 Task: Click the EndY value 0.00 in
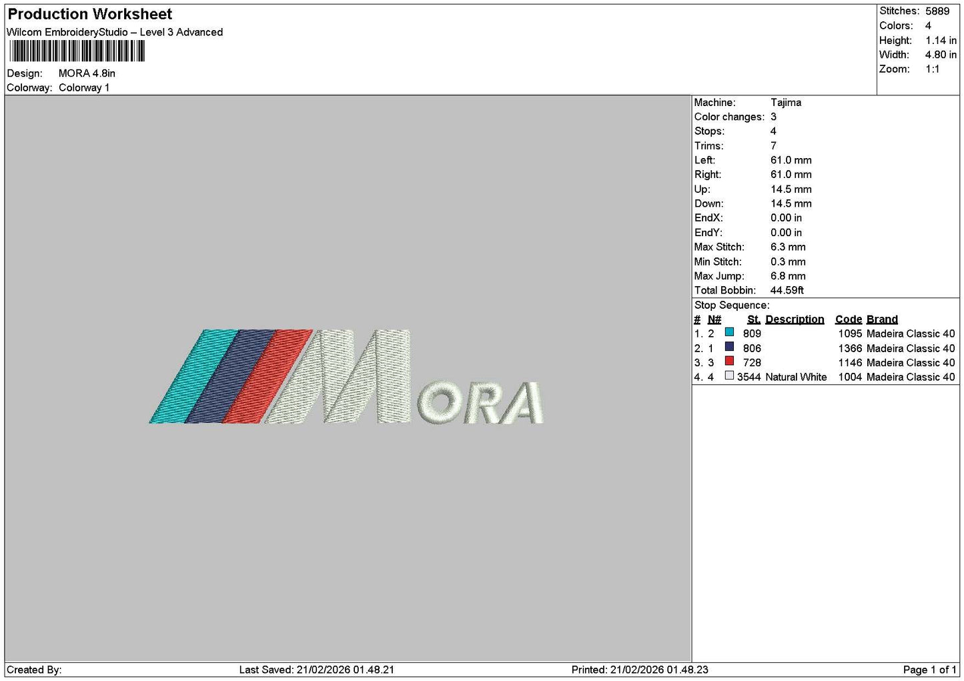point(787,233)
